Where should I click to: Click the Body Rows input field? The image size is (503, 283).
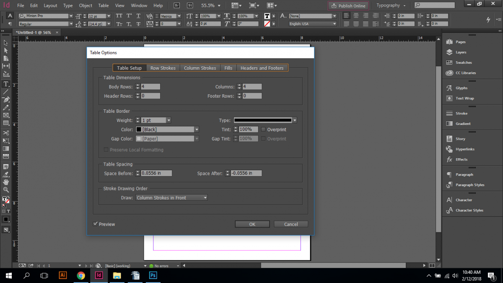click(151, 86)
